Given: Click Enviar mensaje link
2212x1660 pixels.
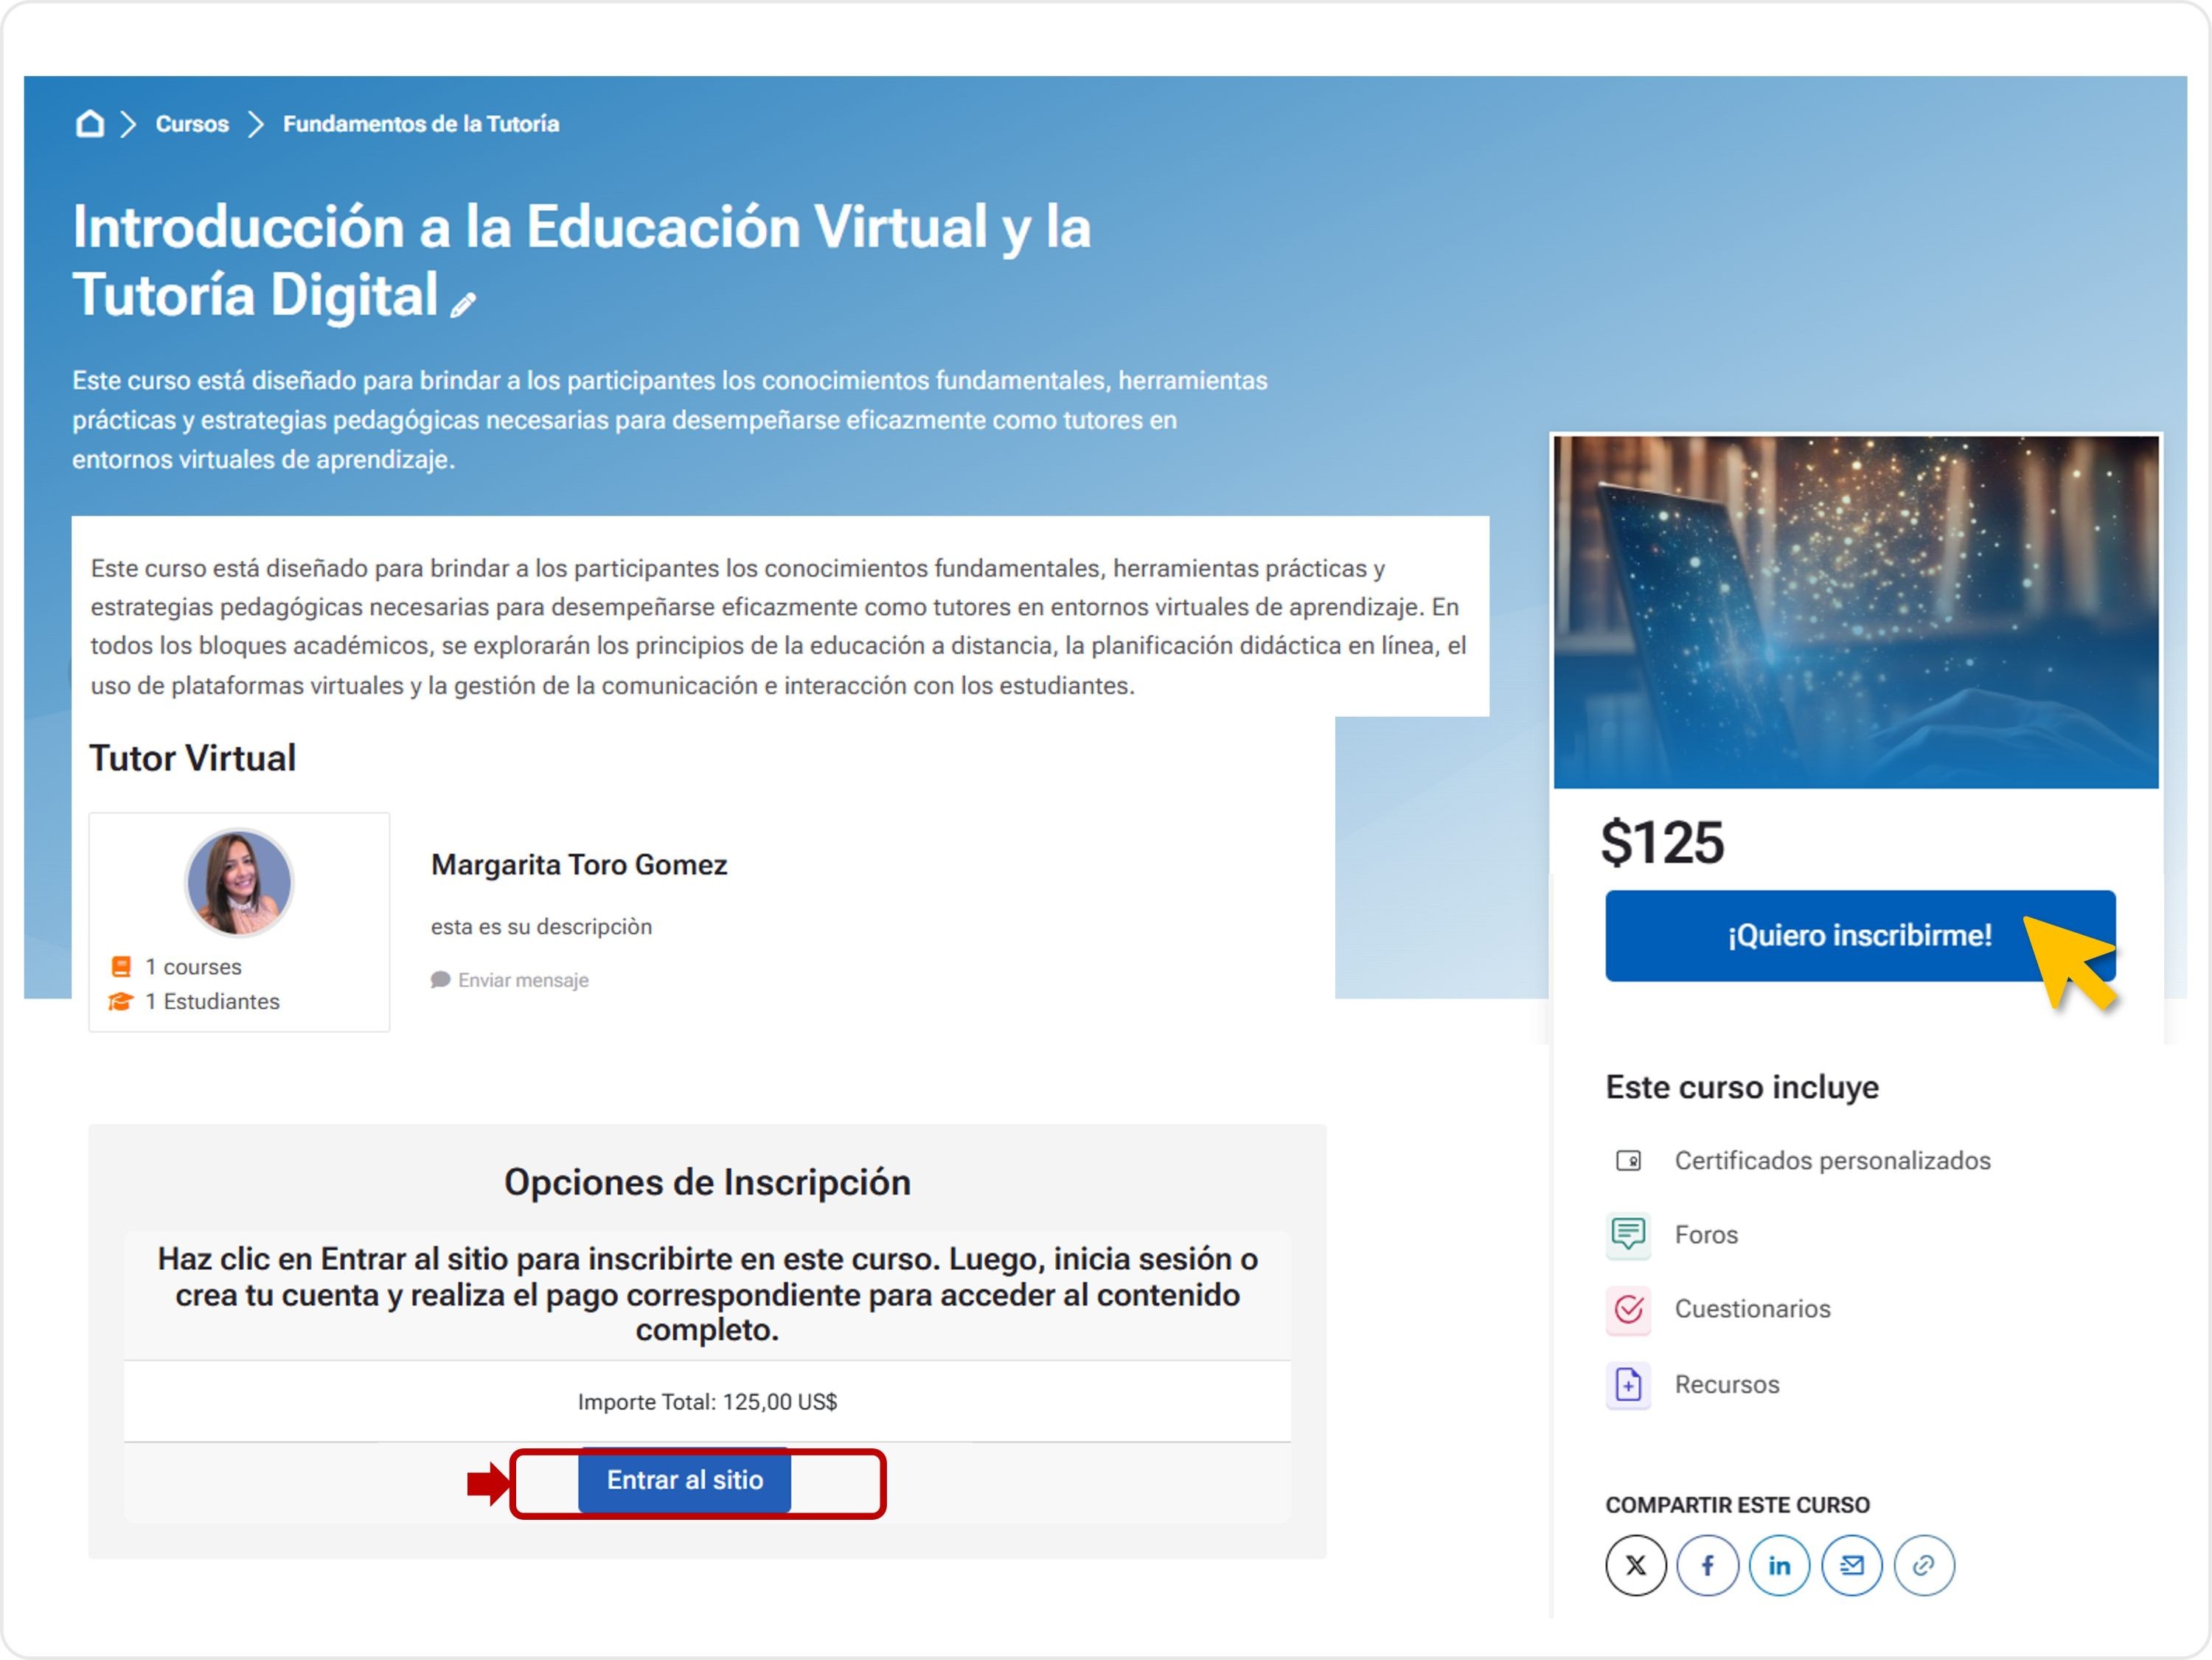Looking at the screenshot, I should [522, 981].
